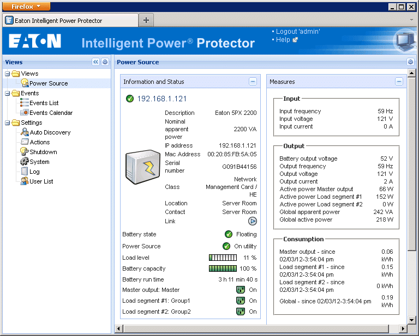Collapse the Events tree folder
Viewport: 419px width, 336px height.
point(8,93)
